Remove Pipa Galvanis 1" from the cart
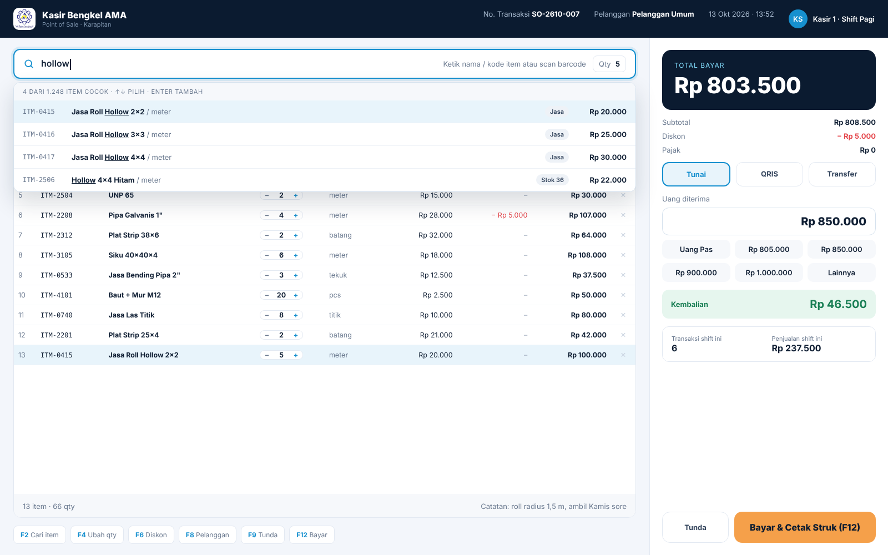The height and width of the screenshot is (555, 888). [x=623, y=215]
